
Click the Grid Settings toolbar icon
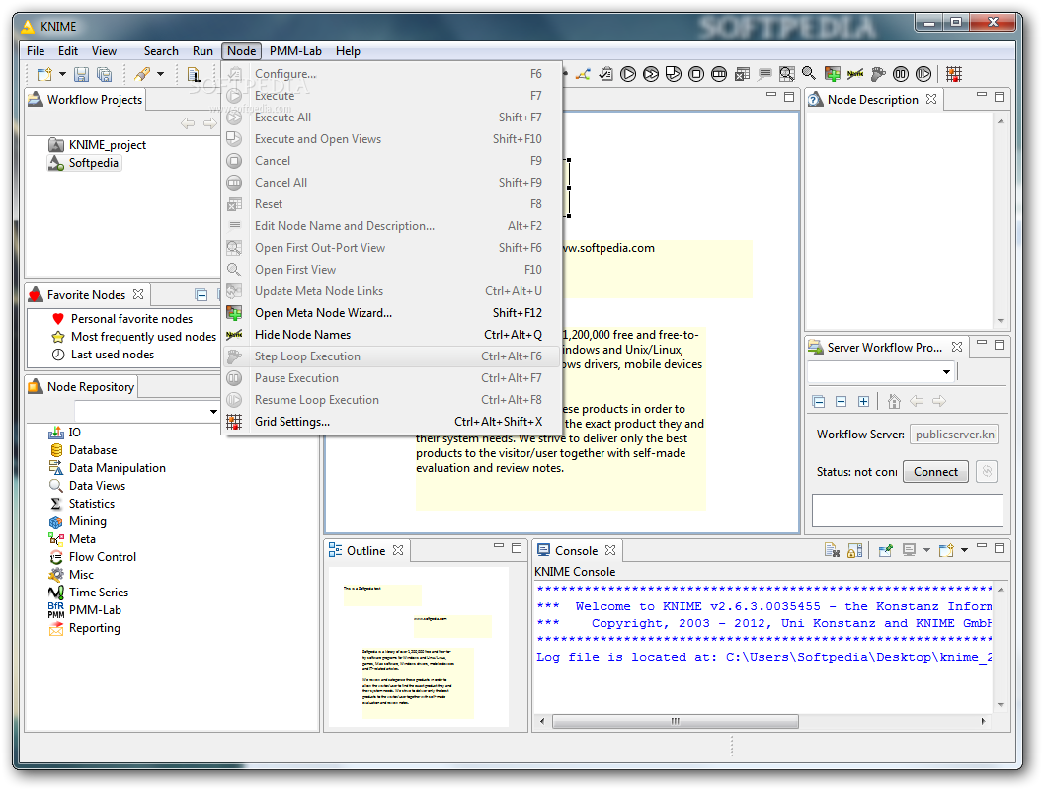coord(954,74)
